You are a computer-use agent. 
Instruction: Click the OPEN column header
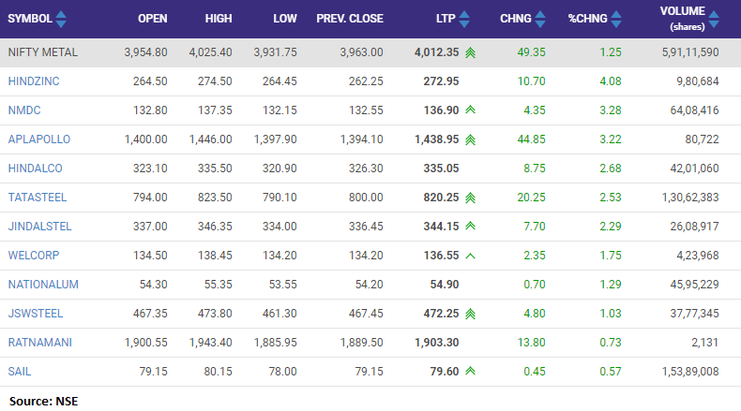coord(152,20)
